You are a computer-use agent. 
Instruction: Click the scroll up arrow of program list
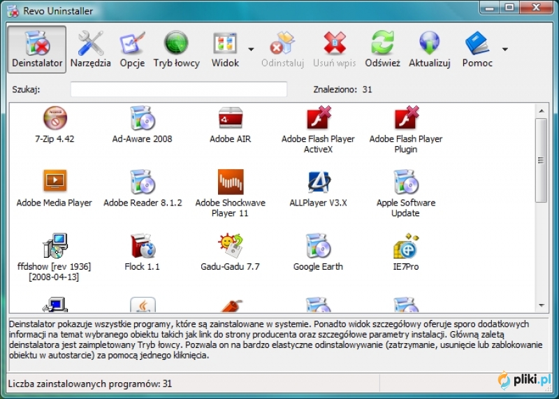pyautogui.click(x=541, y=111)
